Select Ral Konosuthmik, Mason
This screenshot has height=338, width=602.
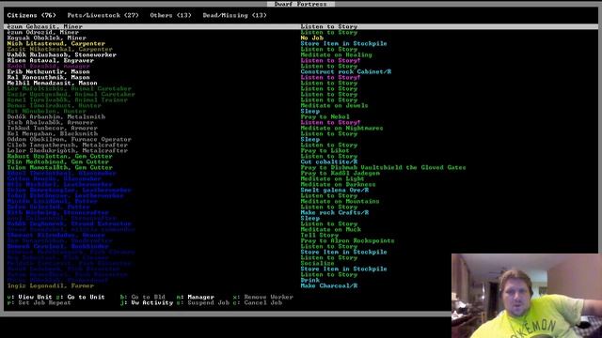[x=48, y=77]
